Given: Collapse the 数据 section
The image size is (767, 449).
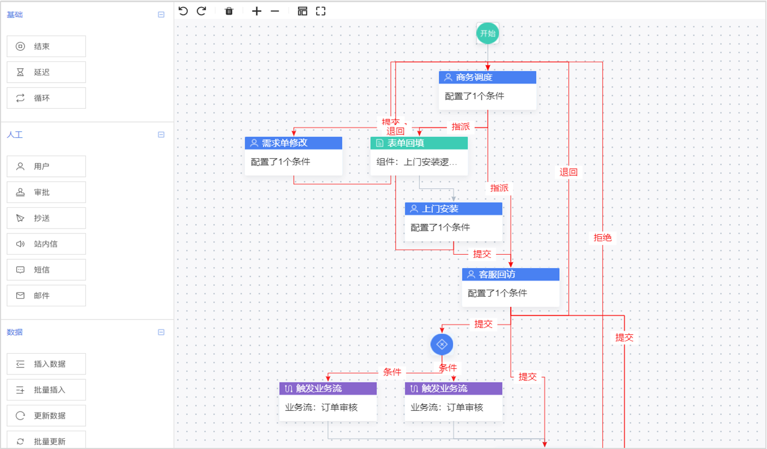Looking at the screenshot, I should (161, 332).
